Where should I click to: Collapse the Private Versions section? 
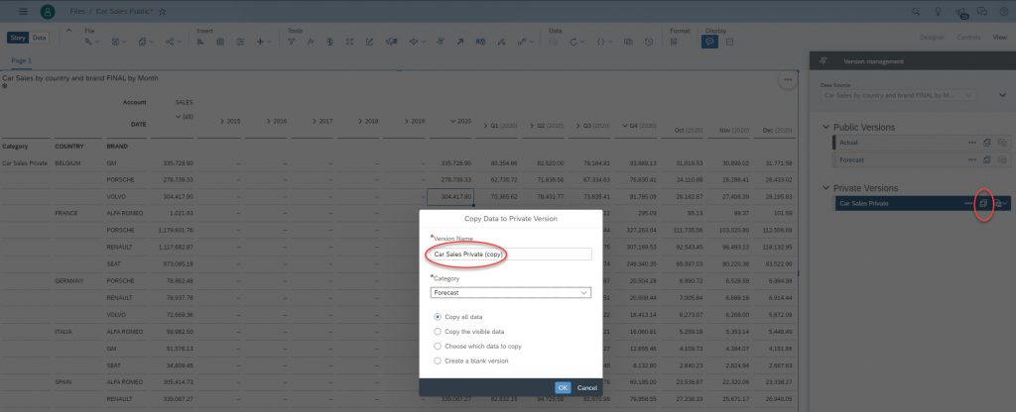click(x=825, y=188)
